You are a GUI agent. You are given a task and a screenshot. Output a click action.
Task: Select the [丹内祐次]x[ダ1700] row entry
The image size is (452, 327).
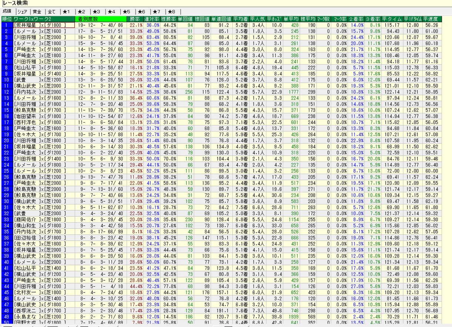(44, 231)
